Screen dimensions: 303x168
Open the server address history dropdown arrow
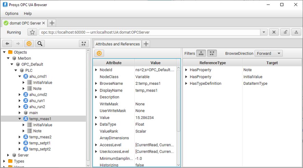pos(264,32)
